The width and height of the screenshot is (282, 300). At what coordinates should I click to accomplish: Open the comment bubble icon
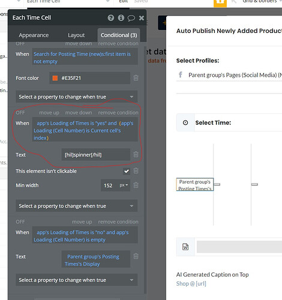(131, 18)
